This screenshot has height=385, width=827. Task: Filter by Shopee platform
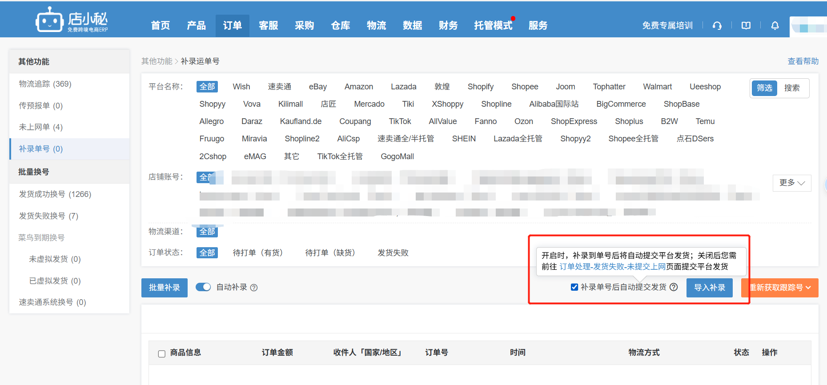525,87
